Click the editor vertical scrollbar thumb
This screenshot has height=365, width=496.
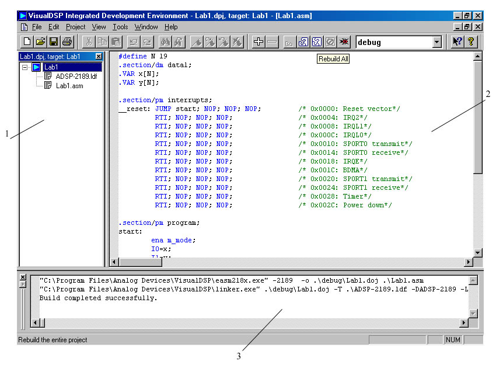pos(478,117)
